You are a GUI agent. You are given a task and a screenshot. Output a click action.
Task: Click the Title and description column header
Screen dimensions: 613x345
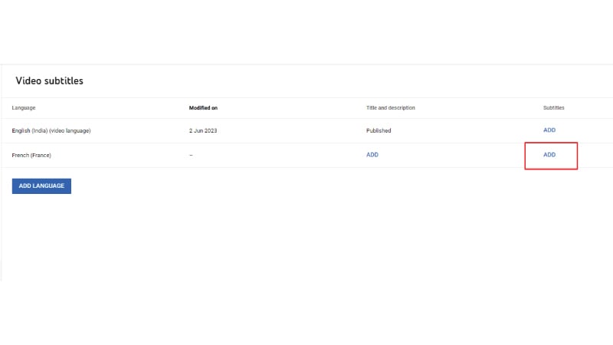pos(391,108)
